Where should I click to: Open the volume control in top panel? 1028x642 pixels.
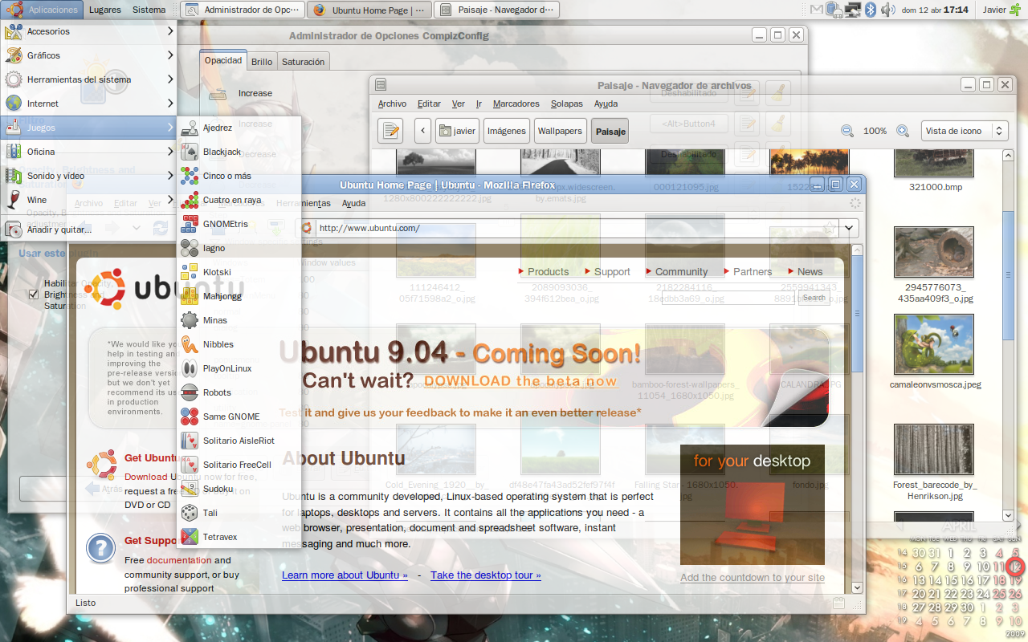click(x=887, y=10)
